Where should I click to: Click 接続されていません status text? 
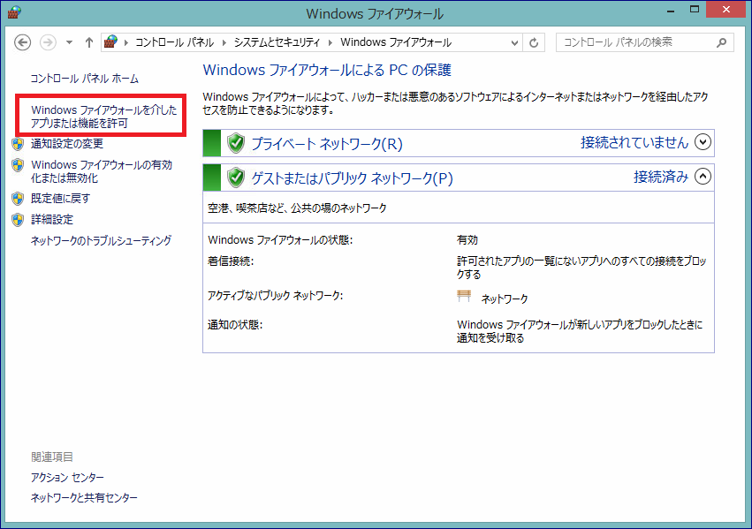coord(634,142)
